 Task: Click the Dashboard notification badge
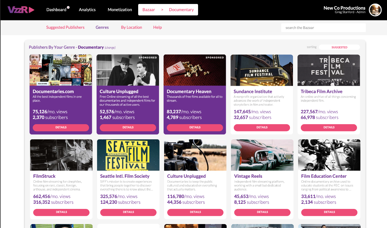click(68, 7)
